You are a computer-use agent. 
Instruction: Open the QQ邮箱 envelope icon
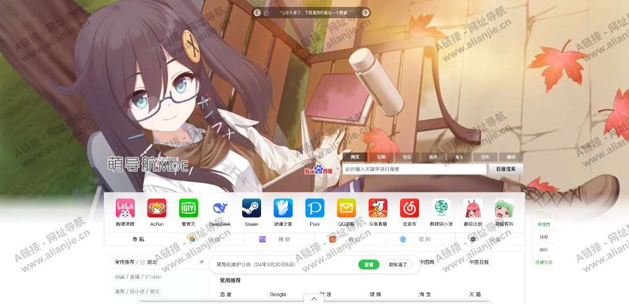pos(346,208)
